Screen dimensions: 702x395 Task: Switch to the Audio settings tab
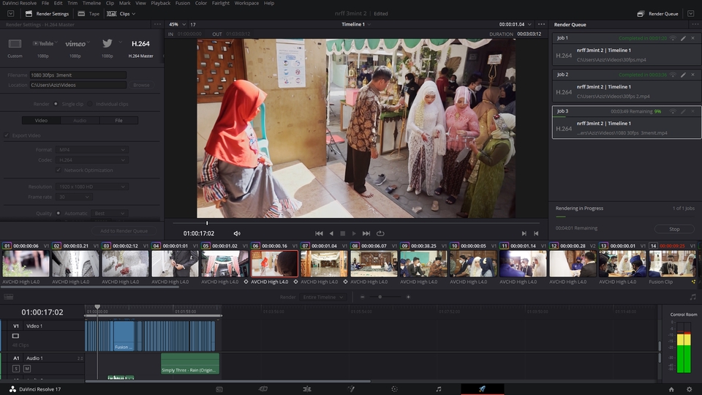(x=80, y=120)
